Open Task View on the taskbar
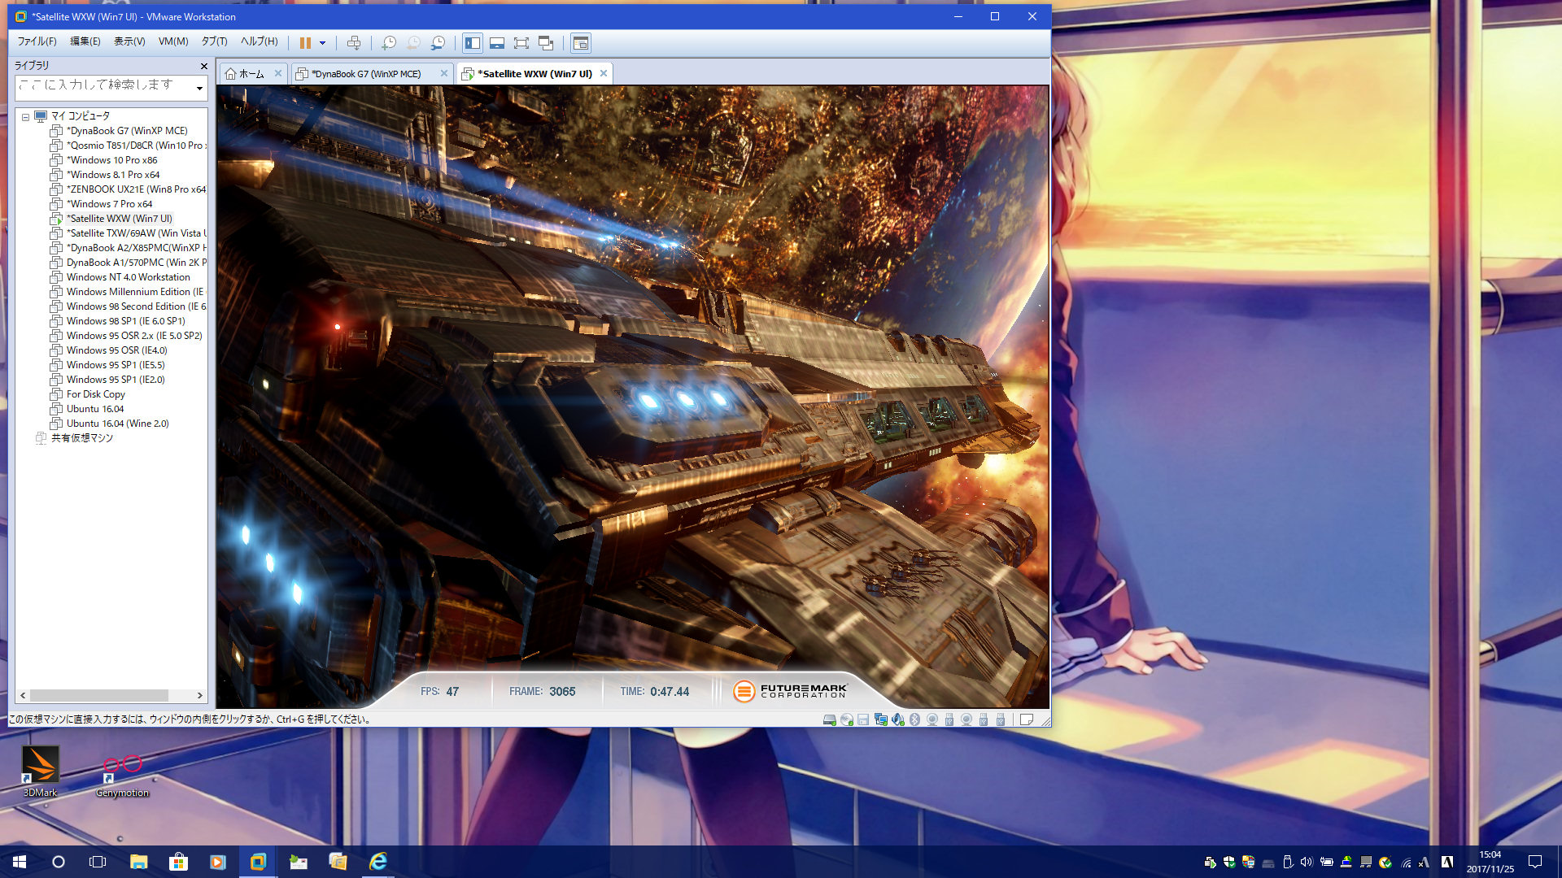This screenshot has width=1562, height=878. pos(98,862)
